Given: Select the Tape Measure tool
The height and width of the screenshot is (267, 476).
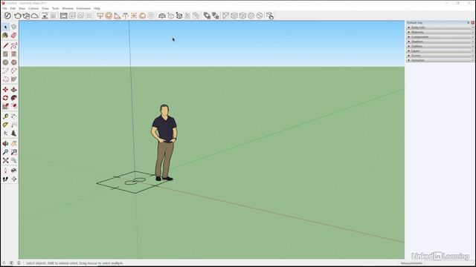Looking at the screenshot, I should pos(5,116).
